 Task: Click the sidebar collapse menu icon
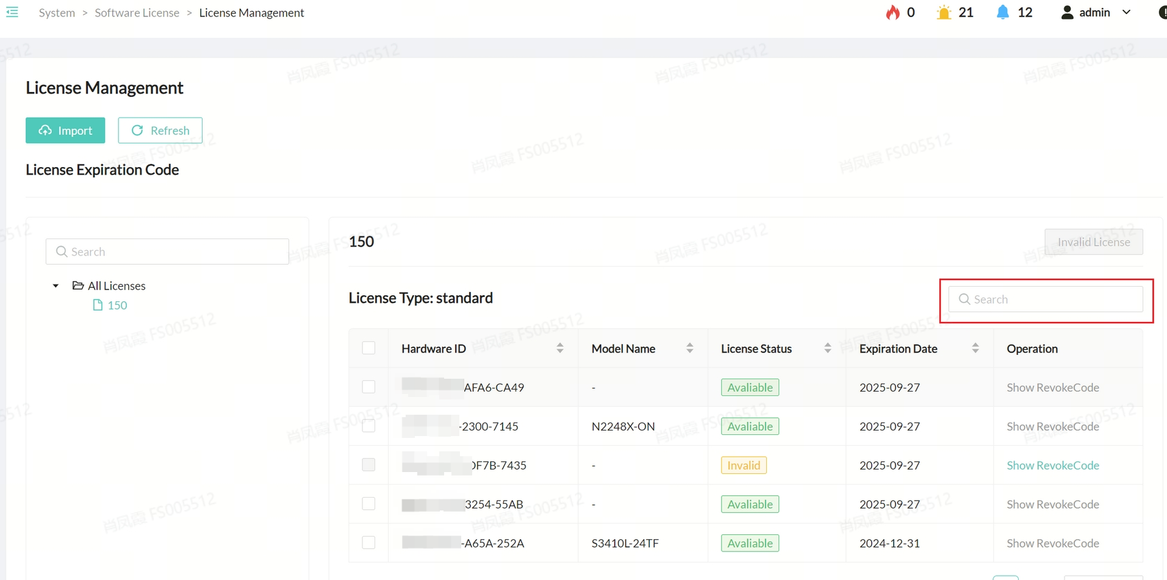(12, 12)
